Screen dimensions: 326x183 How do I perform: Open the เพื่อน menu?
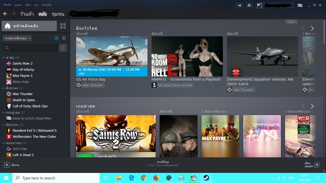click(x=28, y=5)
